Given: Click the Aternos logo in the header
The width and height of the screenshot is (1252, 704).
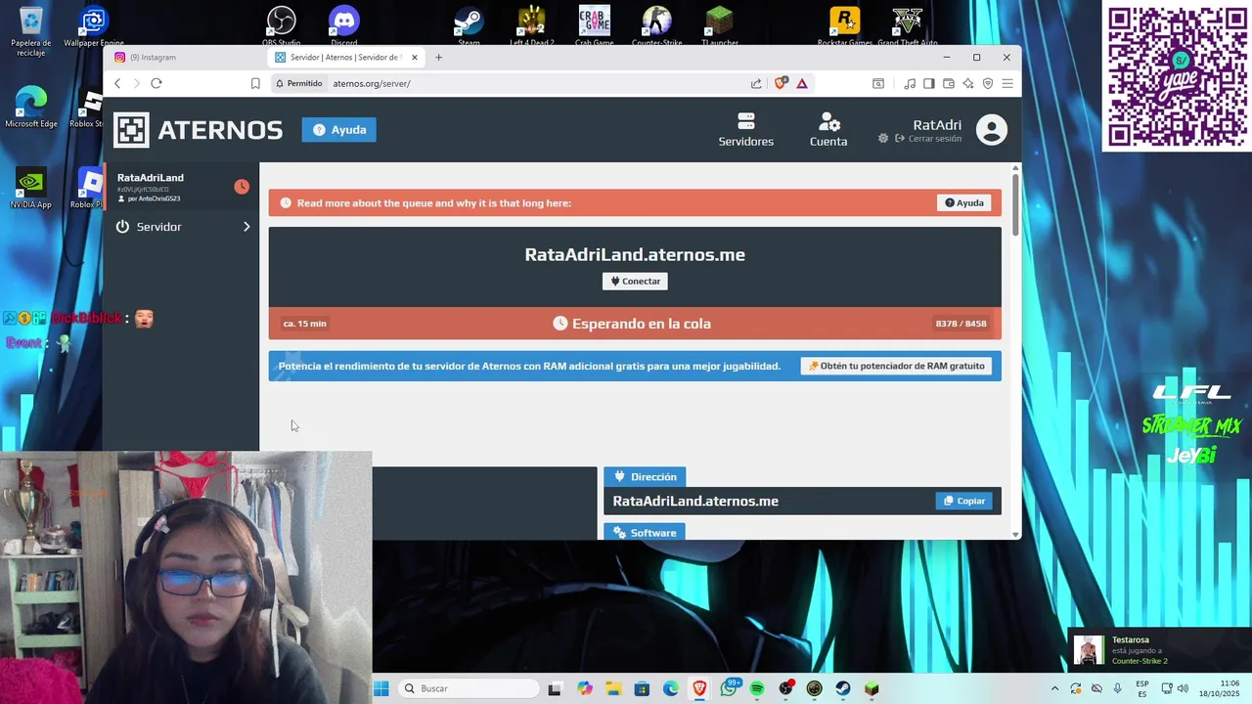Looking at the screenshot, I should pos(198,129).
